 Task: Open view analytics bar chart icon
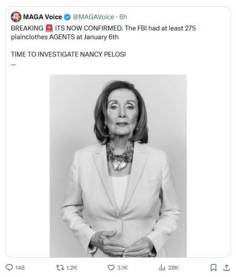[x=162, y=268]
